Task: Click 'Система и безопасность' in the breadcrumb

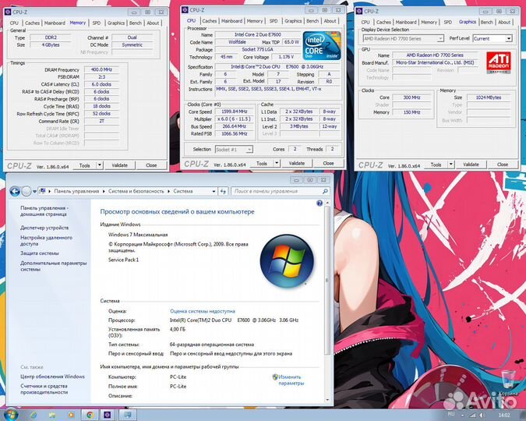Action: point(136,191)
